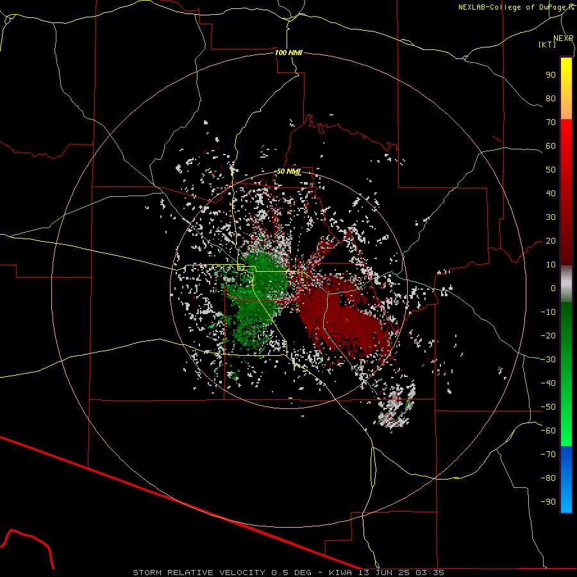This screenshot has height=577, width=577.
Task: Click the -90 scale label
Action: 548,502
